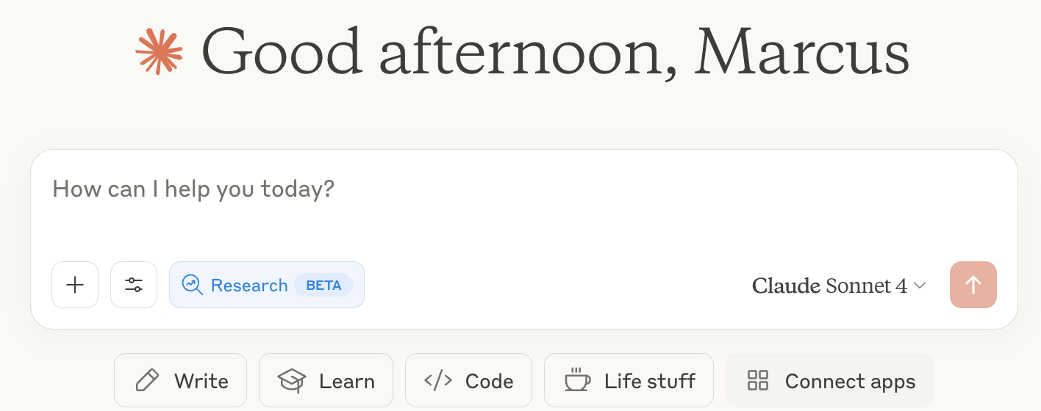Click the orange Claude starburst logo
The width and height of the screenshot is (1041, 411).
(159, 51)
